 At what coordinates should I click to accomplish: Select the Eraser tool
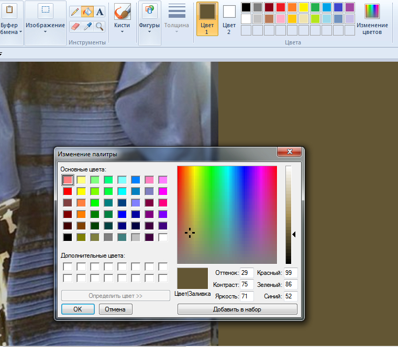(75, 26)
